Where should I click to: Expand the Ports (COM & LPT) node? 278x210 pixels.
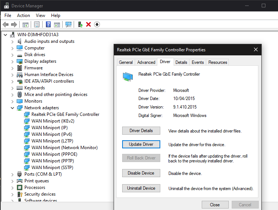13,175
